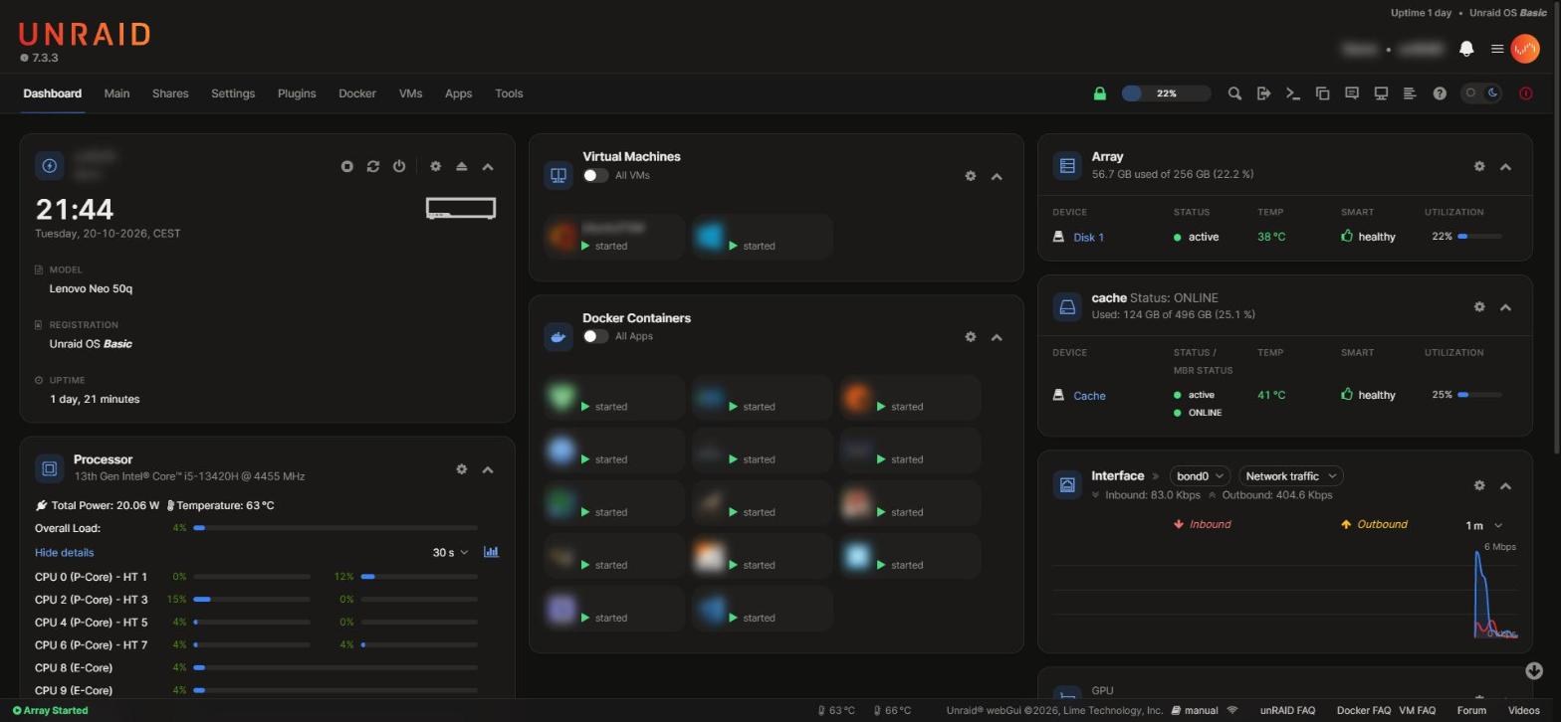Switch to the Shares tab
The height and width of the screenshot is (722, 1561).
click(170, 93)
